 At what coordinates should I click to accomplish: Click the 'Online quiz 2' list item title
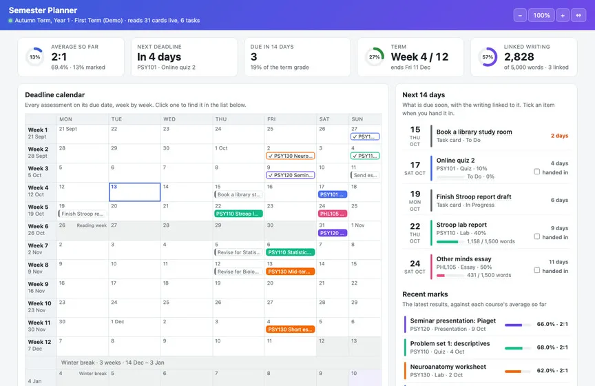(455, 161)
